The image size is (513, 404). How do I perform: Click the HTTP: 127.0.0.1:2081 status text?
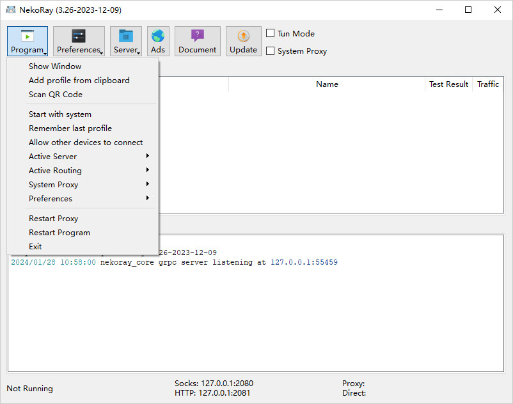(x=212, y=393)
